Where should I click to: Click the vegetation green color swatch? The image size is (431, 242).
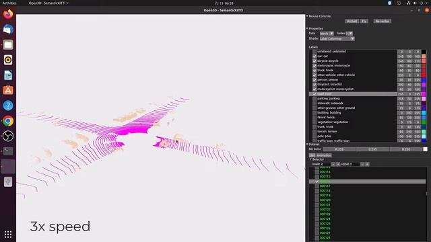coord(424,122)
